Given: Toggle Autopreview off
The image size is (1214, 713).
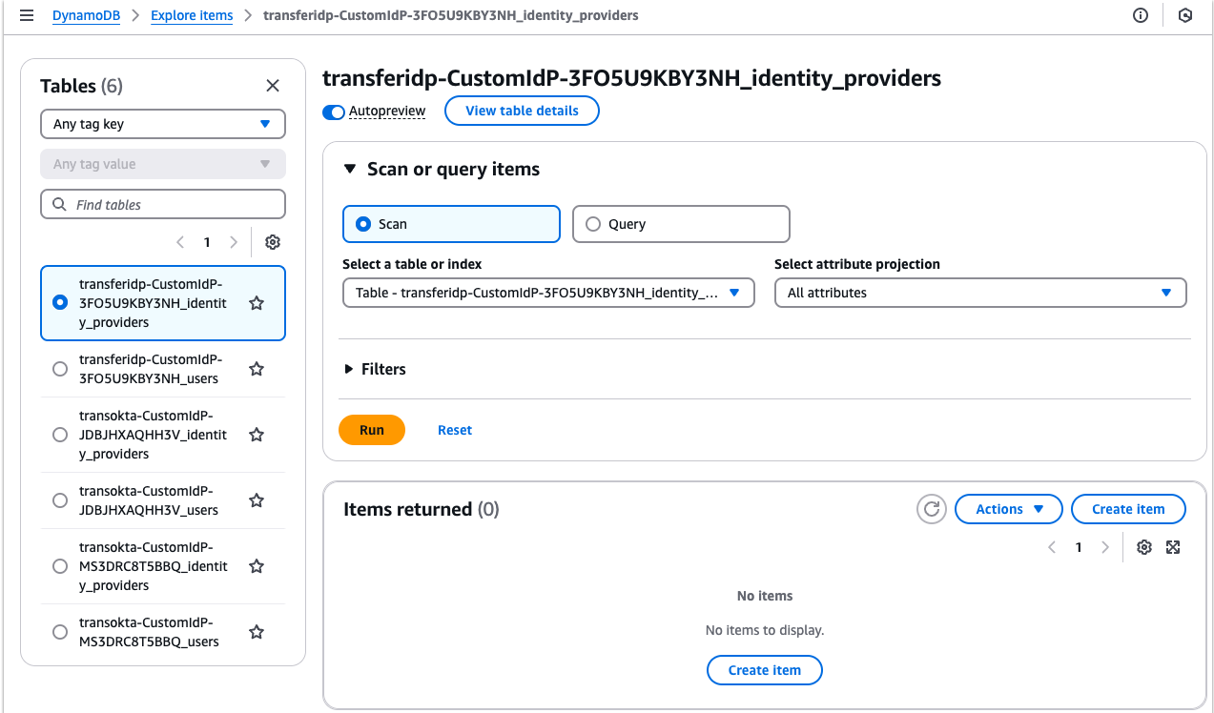Looking at the screenshot, I should 333,112.
